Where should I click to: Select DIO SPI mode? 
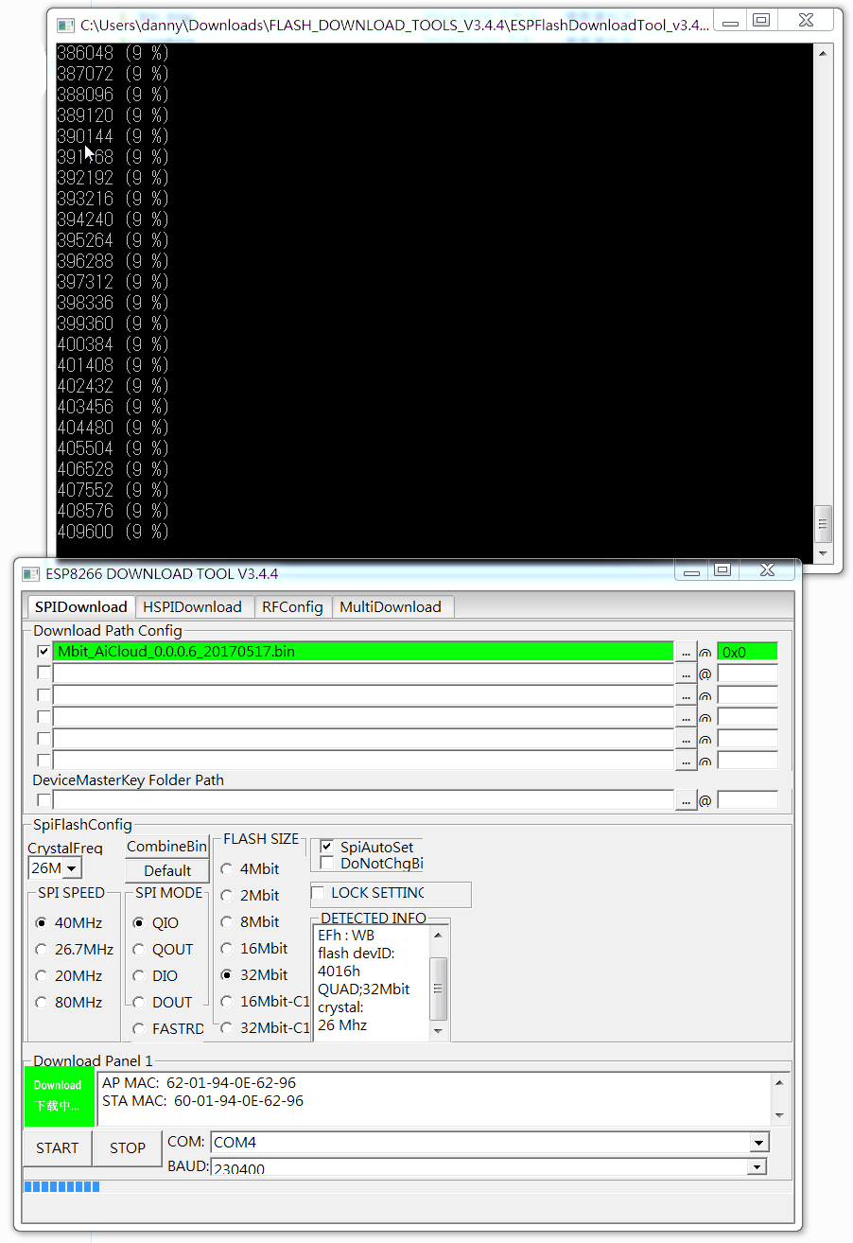pyautogui.click(x=139, y=975)
